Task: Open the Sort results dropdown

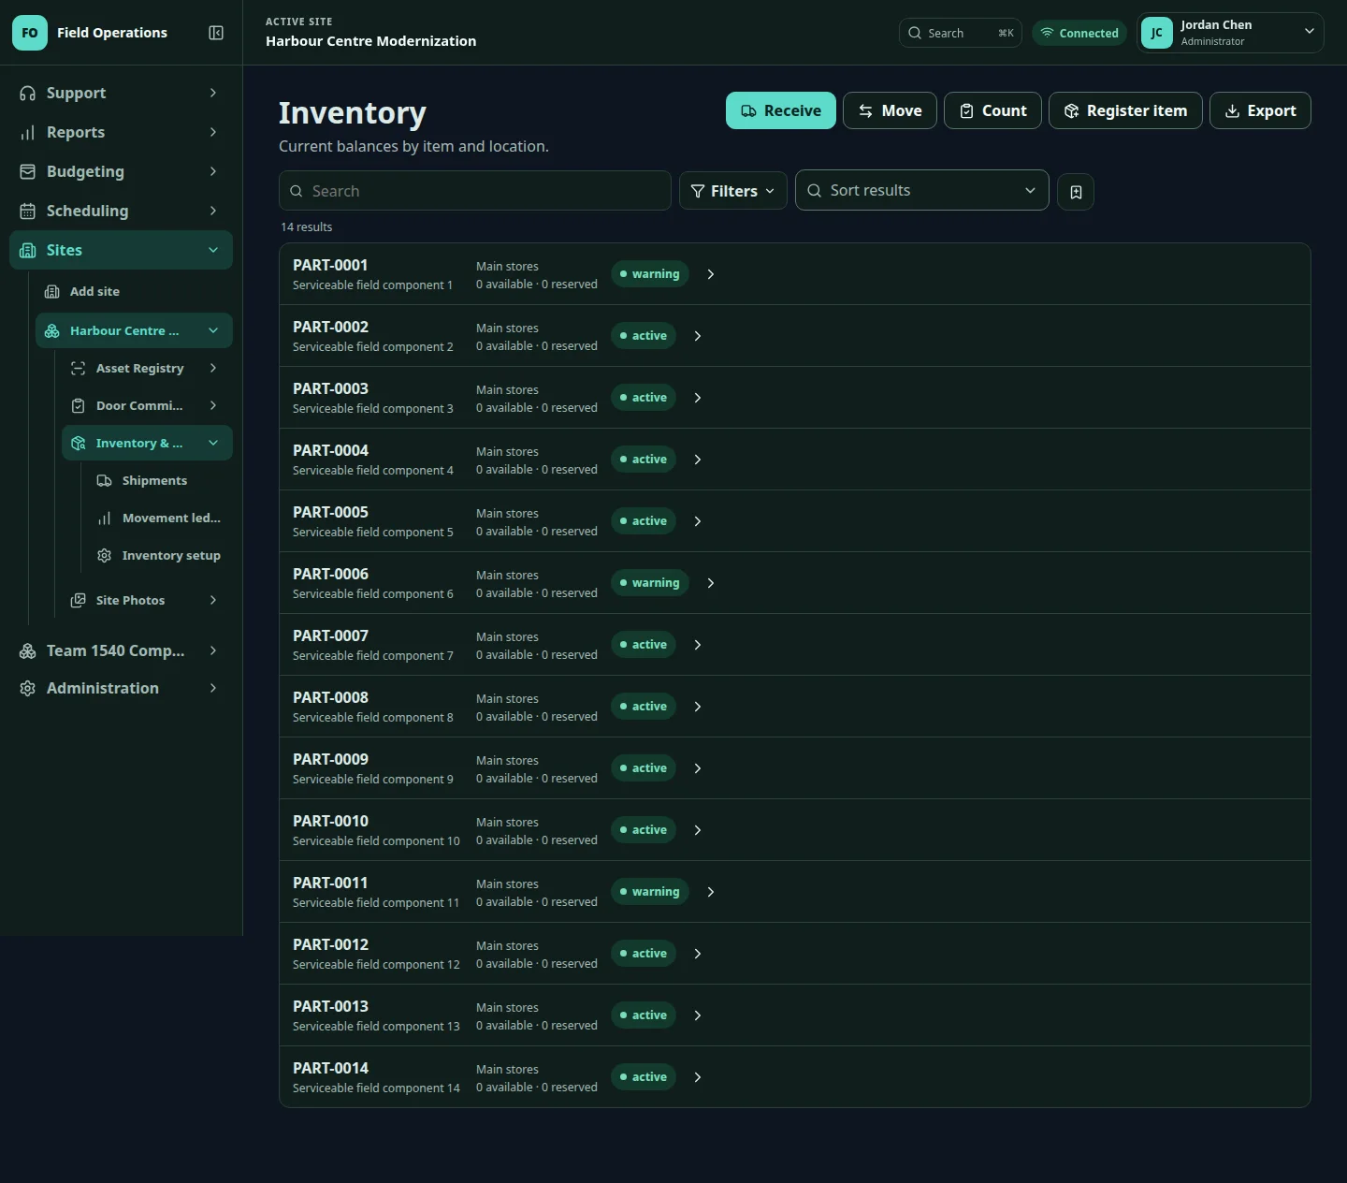Action: click(922, 190)
